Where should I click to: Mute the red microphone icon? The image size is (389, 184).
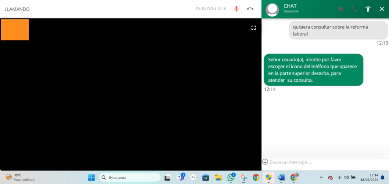[x=236, y=9]
